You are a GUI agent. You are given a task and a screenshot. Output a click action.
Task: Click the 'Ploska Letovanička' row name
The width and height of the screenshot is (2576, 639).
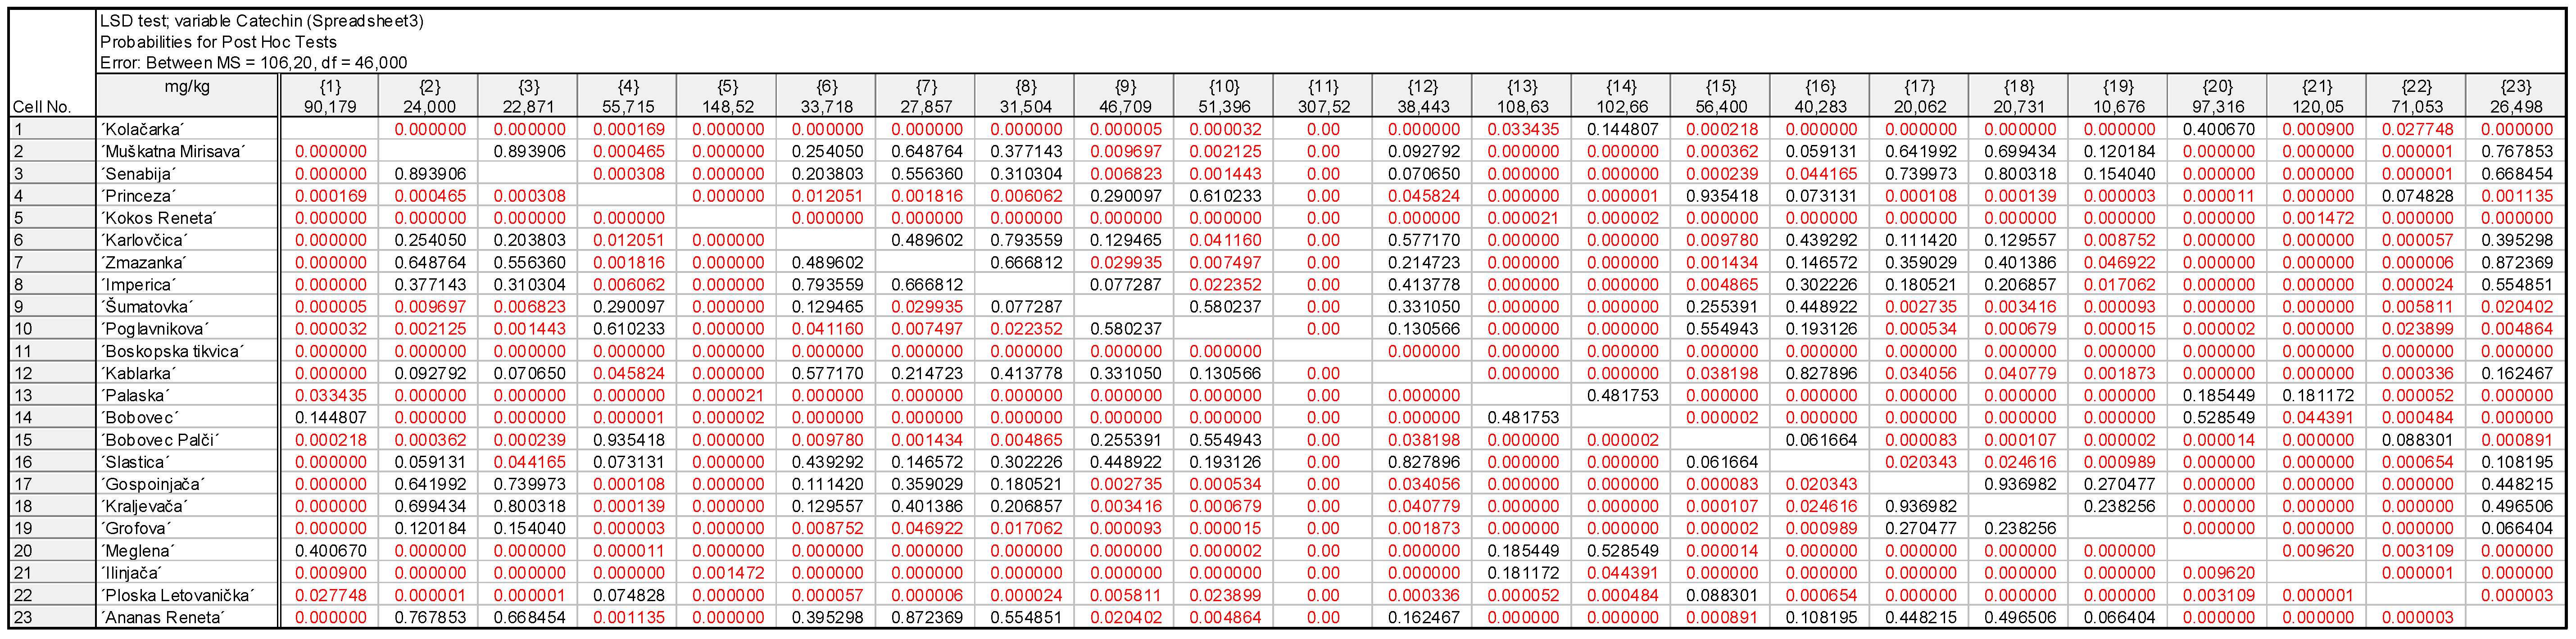tap(177, 595)
